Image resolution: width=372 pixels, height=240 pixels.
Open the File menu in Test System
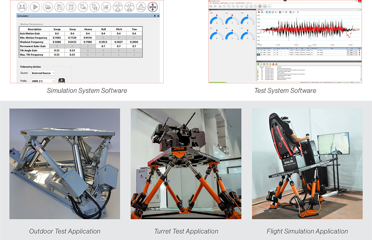pos(211,3)
